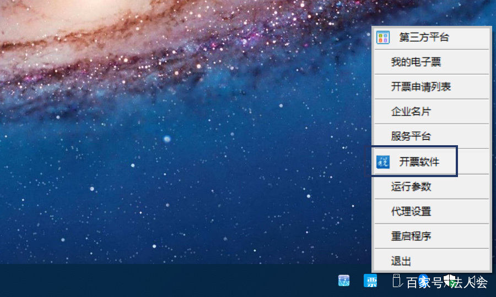Open the Windows Security shield tray icon
Image resolution: width=496 pixels, height=297 pixels.
tap(449, 280)
